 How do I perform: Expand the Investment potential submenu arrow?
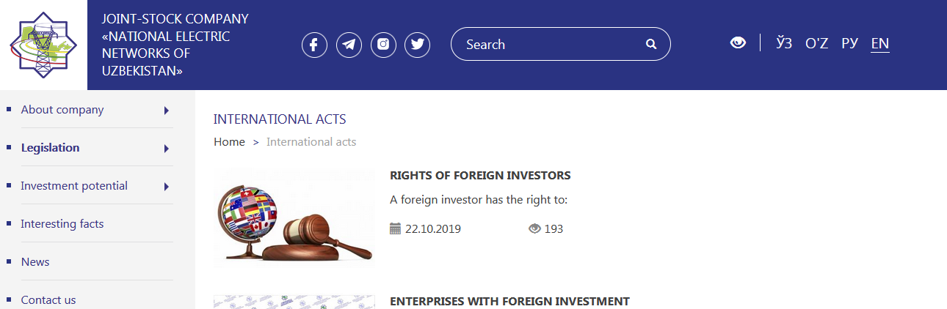tap(167, 187)
